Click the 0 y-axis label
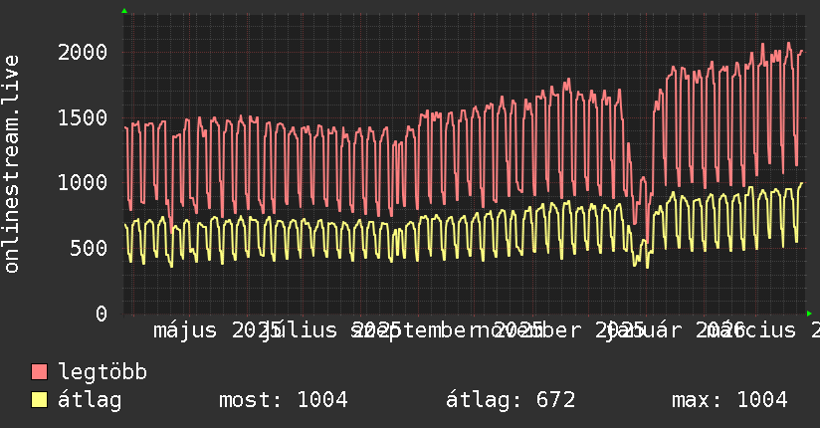Viewport: 820px width, 428px height. point(102,314)
